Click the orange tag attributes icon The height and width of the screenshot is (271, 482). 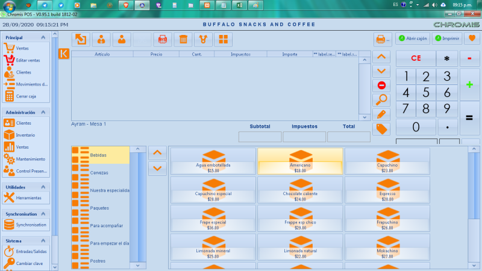point(381,129)
